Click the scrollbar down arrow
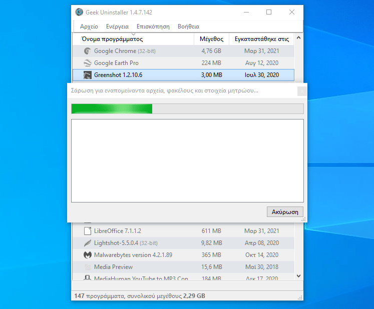 point(298,276)
